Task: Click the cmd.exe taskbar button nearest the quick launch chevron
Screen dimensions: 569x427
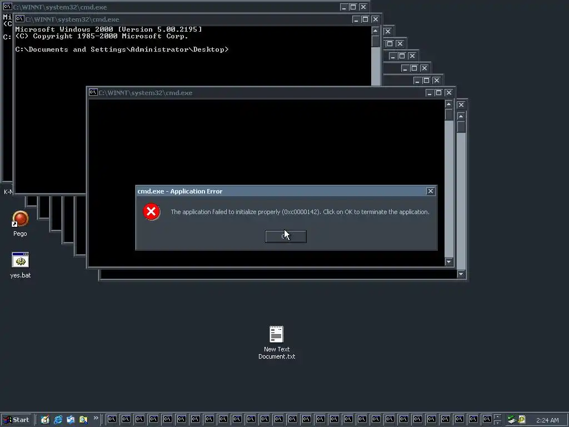Action: 112,419
